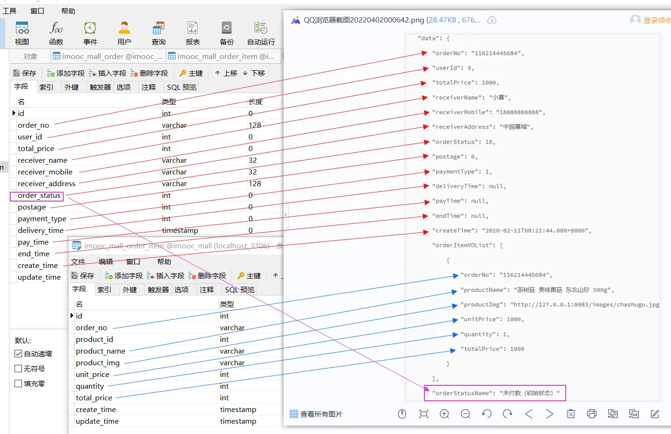Open the 自动运行 (Automation) toolbar icon
This screenshot has width=671, height=434.
[x=261, y=33]
